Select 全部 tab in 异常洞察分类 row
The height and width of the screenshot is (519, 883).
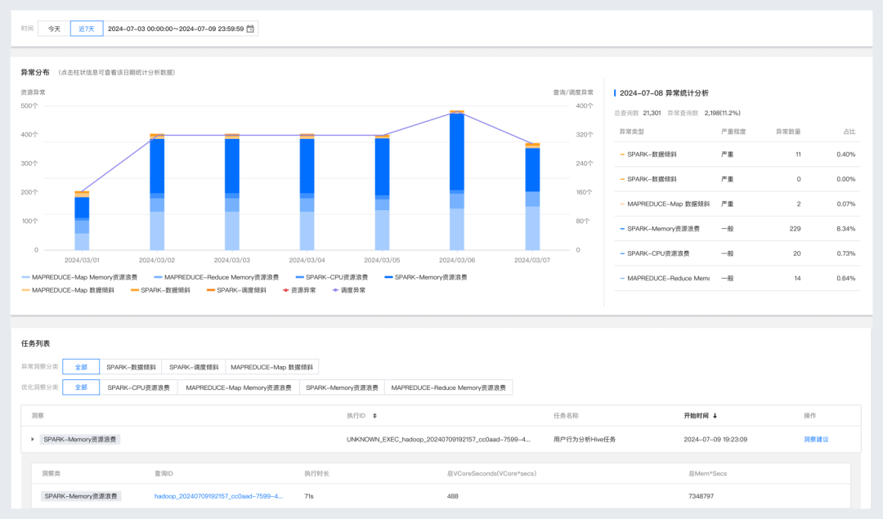[81, 367]
